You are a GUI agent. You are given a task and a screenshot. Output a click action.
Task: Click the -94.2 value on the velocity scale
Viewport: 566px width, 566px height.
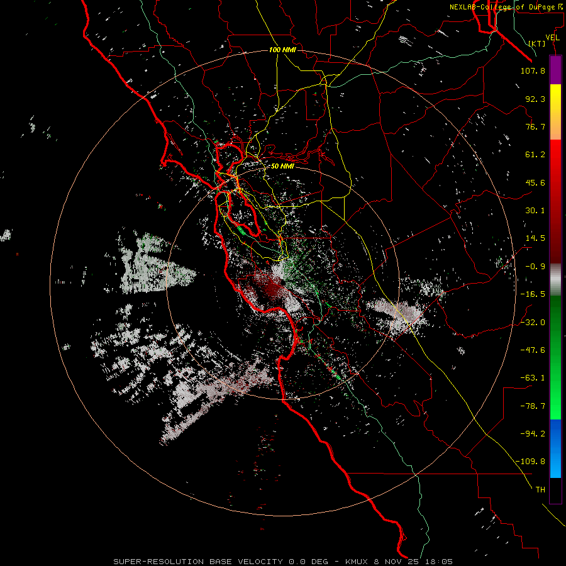pyautogui.click(x=533, y=433)
